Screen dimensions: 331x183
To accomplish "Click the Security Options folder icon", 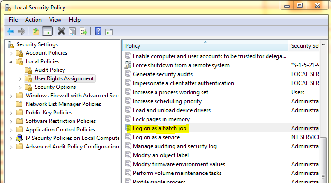I will pos(28,87).
